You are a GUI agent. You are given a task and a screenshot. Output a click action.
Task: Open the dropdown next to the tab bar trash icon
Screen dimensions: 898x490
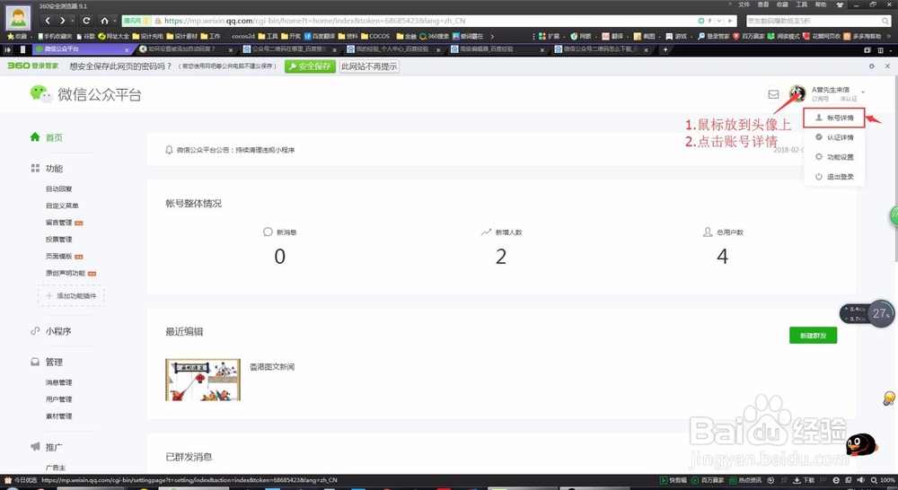coord(889,49)
